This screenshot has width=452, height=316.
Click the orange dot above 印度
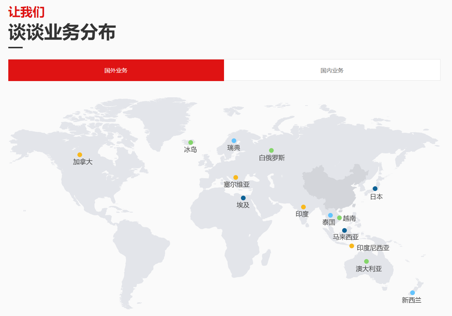303,207
